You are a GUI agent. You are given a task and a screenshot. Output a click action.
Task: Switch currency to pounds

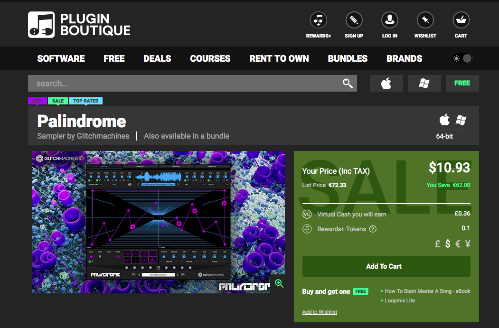click(438, 244)
